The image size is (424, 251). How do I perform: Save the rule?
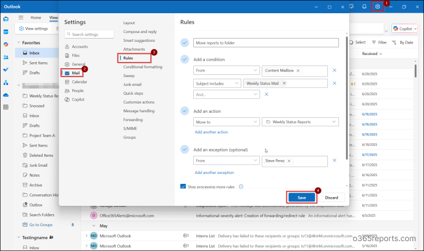302,198
